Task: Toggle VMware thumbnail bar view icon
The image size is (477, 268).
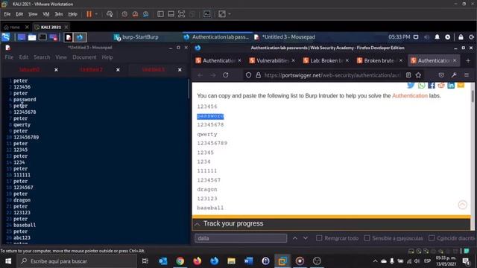Action: click(171, 14)
